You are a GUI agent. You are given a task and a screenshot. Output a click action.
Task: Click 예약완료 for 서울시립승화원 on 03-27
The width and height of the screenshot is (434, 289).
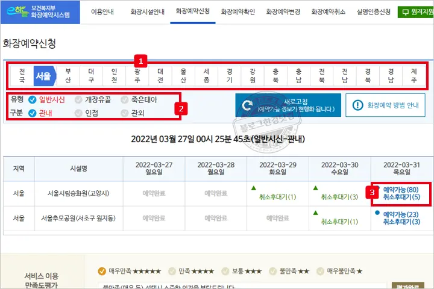pyautogui.click(x=154, y=193)
